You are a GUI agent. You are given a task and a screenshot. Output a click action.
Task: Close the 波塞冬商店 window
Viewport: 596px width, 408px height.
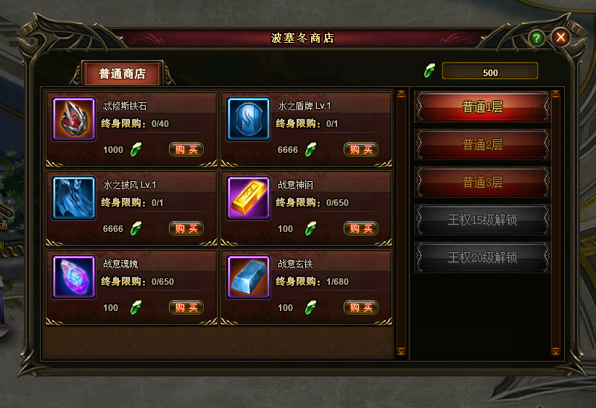pos(560,37)
